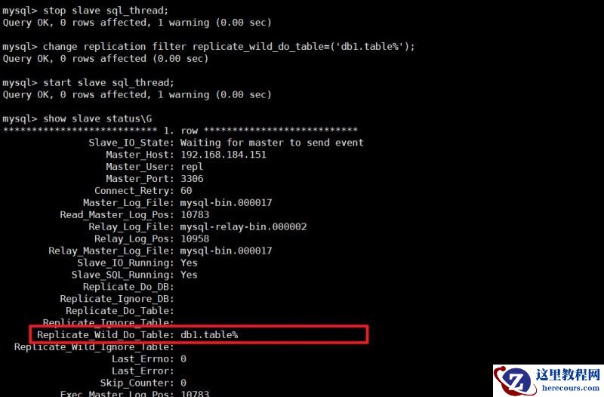Click the Master_Host value 192.168.184.151
The image size is (604, 397).
click(223, 155)
